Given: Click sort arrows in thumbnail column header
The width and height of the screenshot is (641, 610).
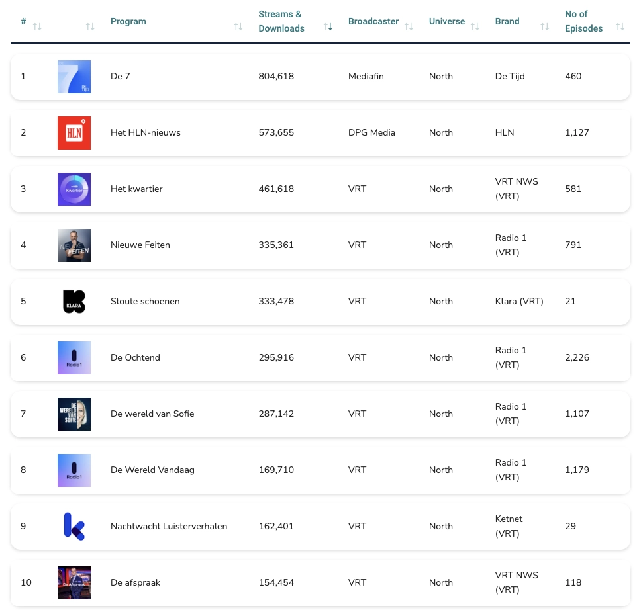Looking at the screenshot, I should click(90, 26).
